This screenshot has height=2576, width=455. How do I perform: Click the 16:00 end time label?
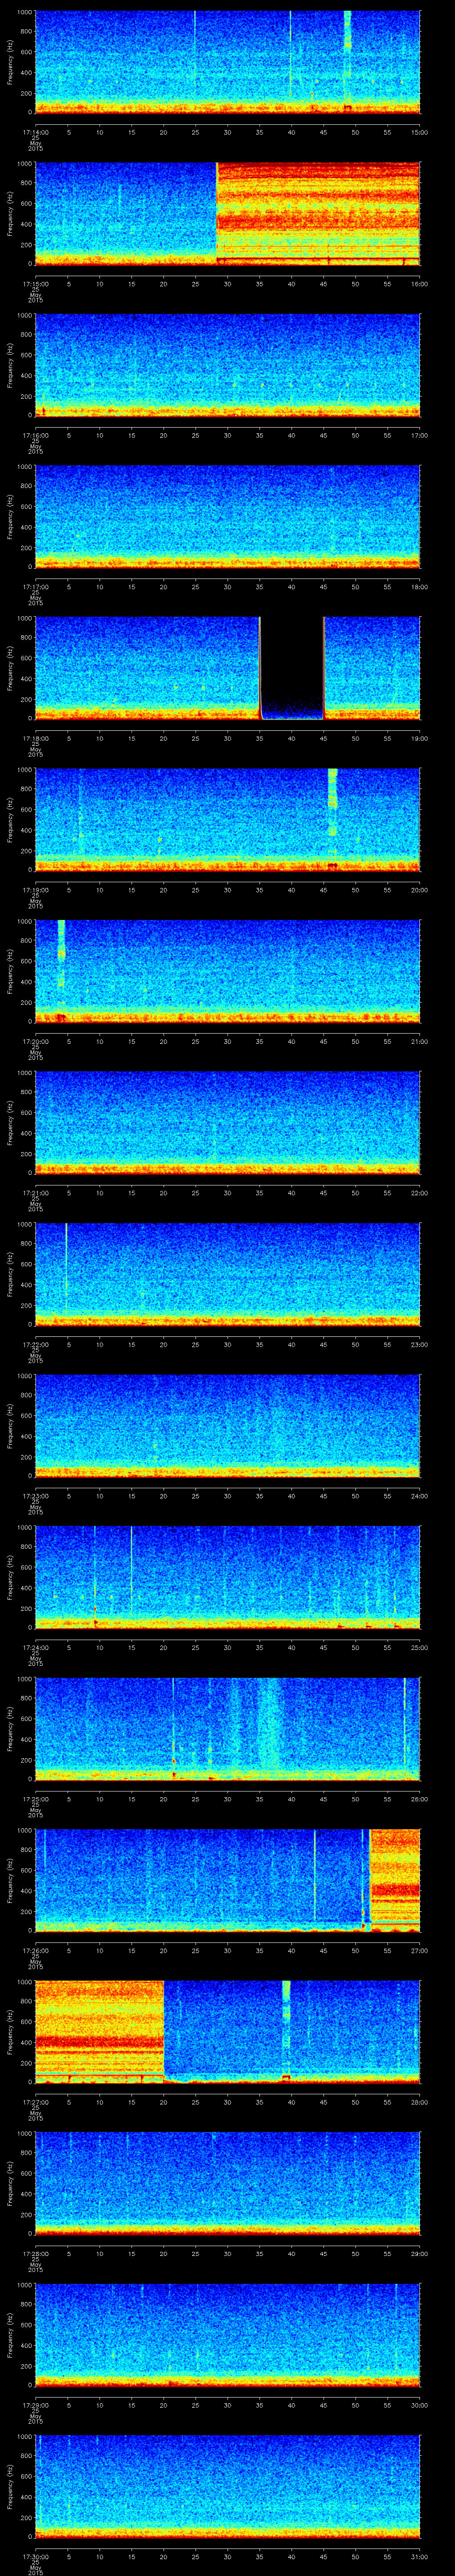(419, 284)
